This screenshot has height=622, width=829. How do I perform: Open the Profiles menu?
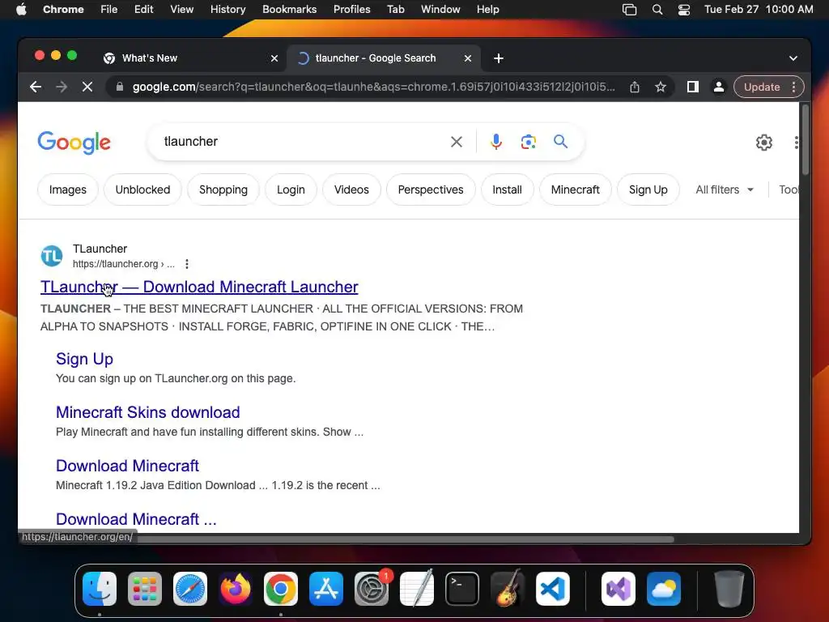351,10
